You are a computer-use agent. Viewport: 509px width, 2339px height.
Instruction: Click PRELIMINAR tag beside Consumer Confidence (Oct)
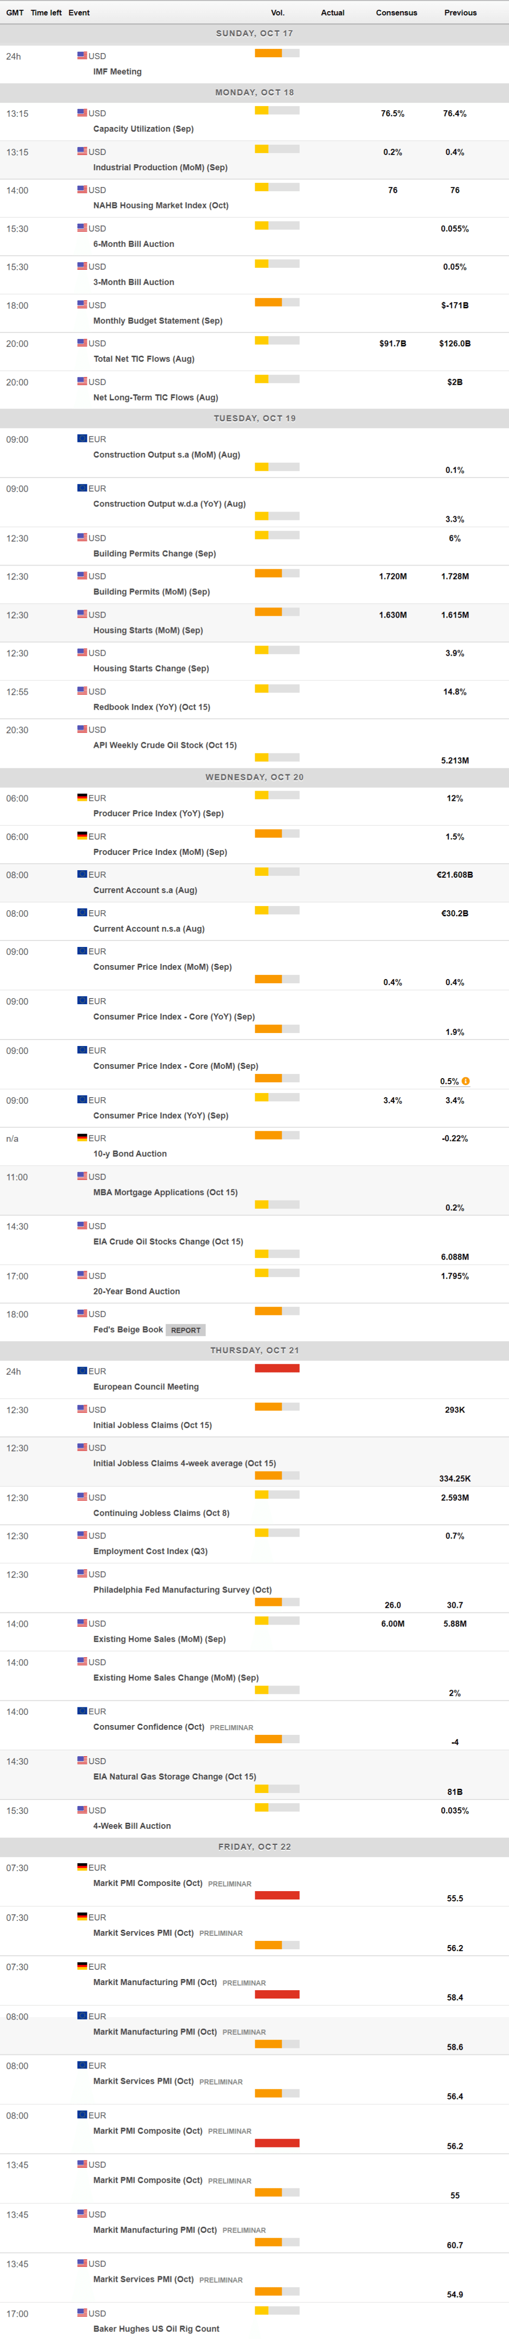[231, 1727]
